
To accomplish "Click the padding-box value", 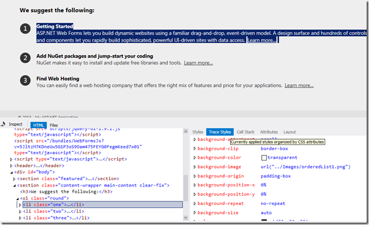I will 276,176.
